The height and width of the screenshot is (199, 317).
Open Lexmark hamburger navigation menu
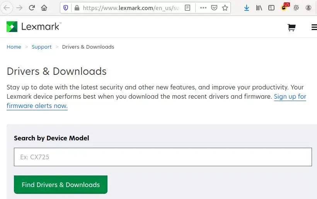pos(314,27)
